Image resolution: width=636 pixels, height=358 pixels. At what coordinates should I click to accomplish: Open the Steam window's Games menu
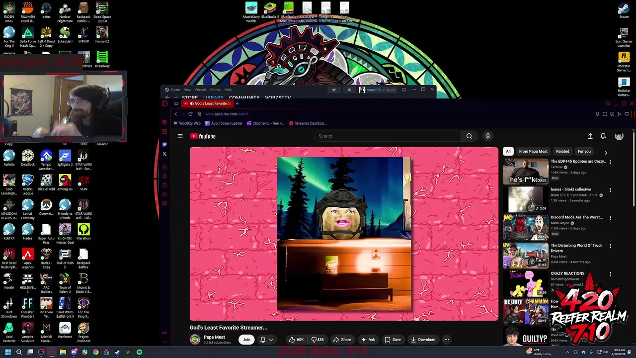(x=215, y=89)
